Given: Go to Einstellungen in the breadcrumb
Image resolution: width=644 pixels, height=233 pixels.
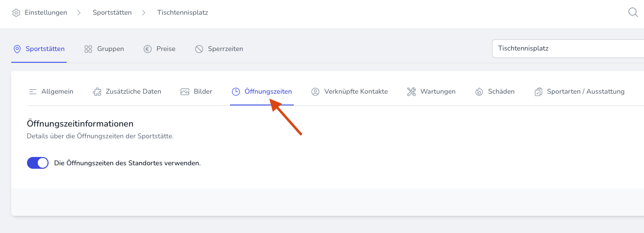Looking at the screenshot, I should coord(46,13).
